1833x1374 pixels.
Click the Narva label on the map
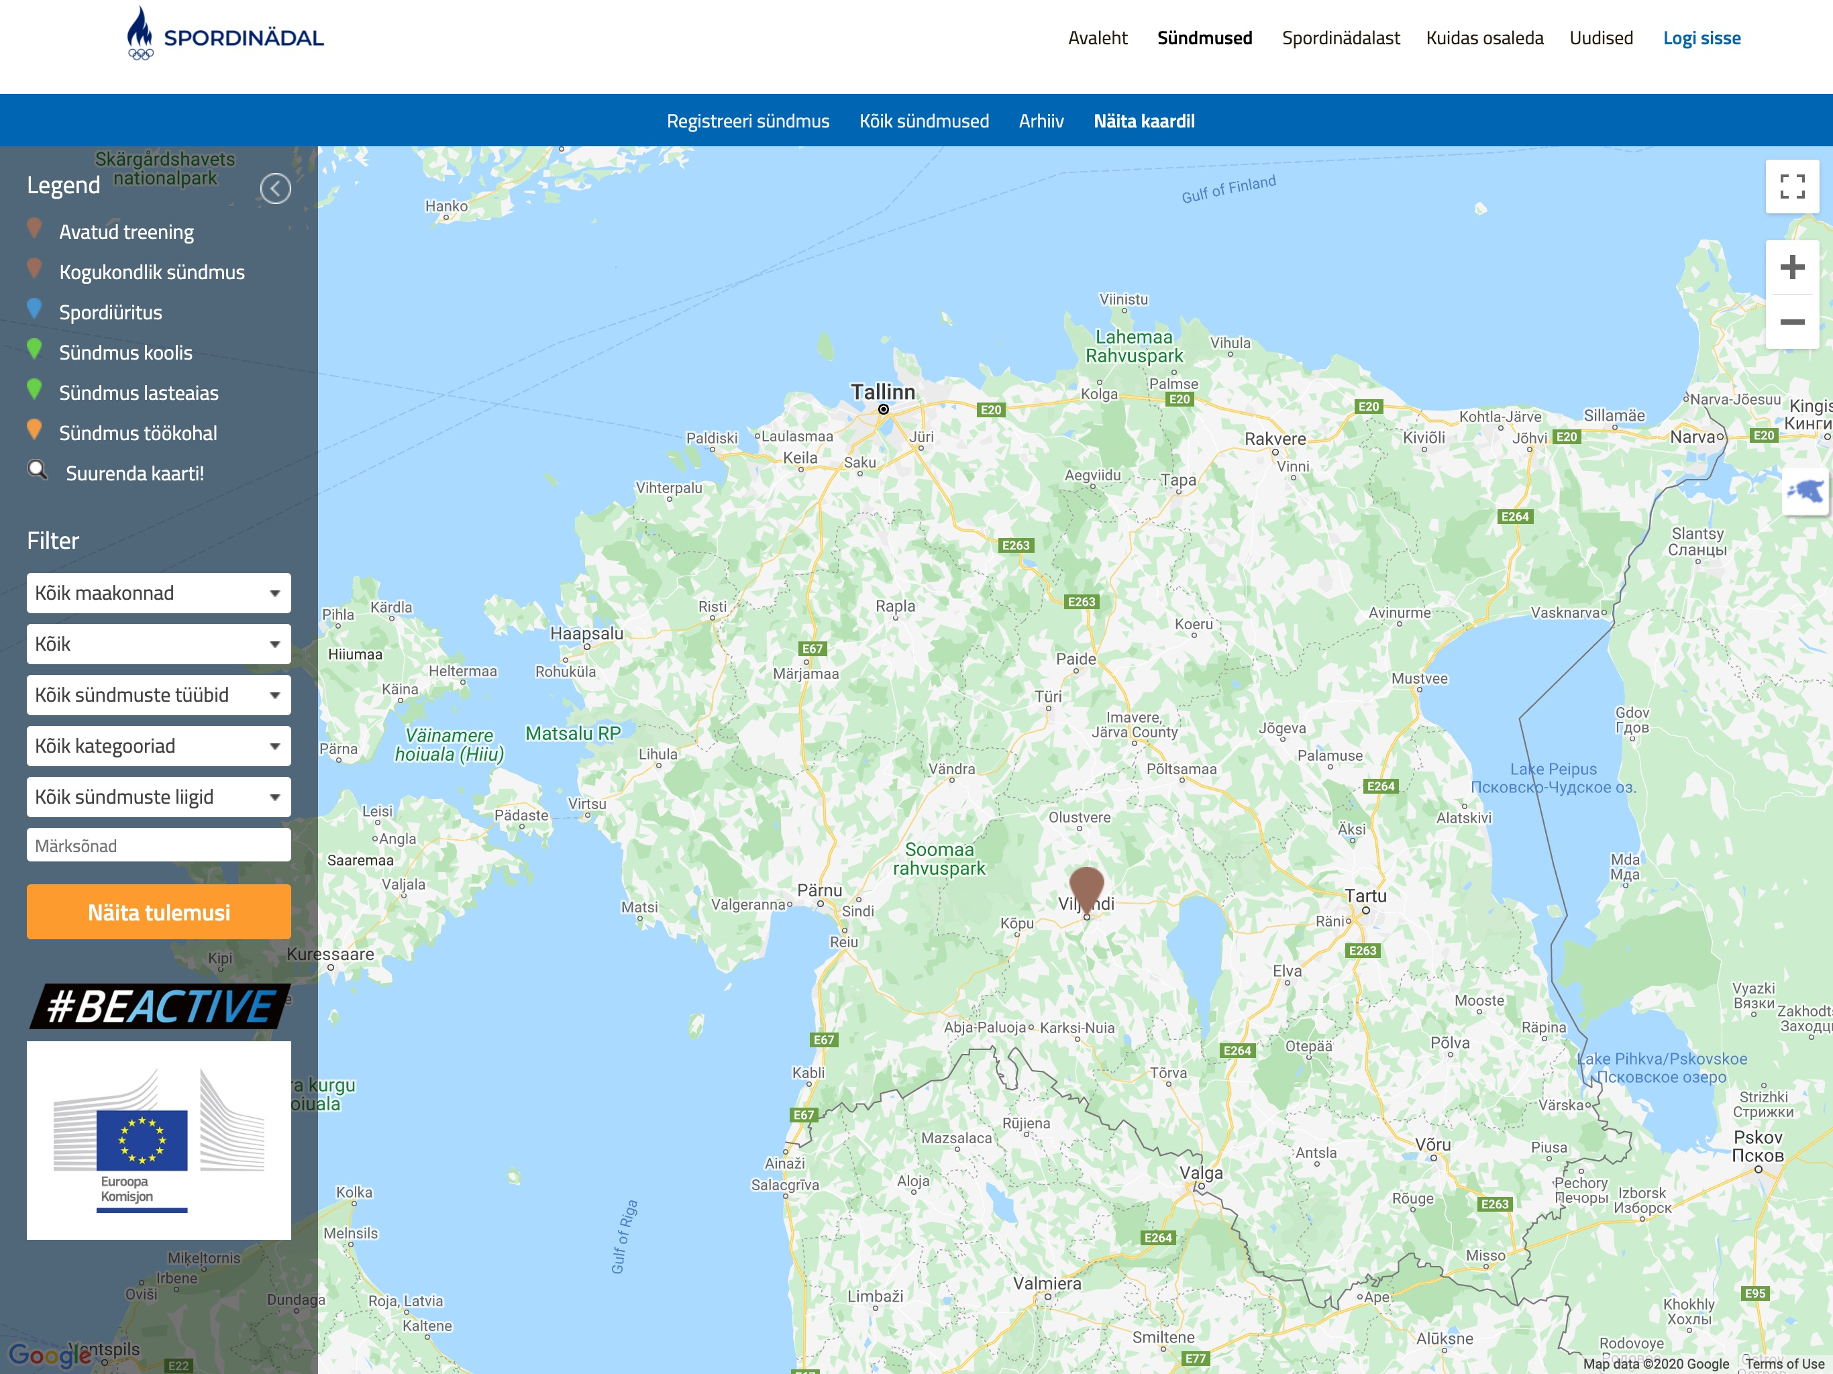[1691, 437]
